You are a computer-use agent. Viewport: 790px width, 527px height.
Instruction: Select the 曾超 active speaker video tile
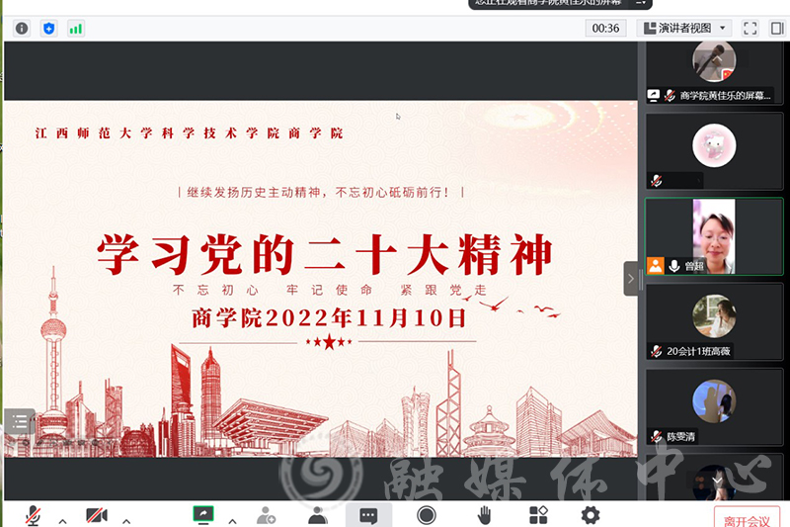(x=714, y=236)
